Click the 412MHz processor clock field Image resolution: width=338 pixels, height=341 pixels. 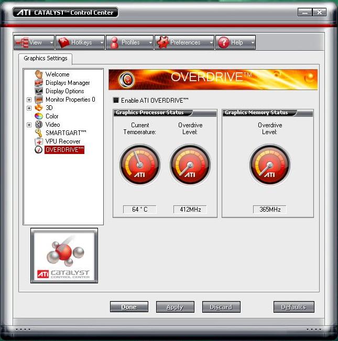[190, 210]
